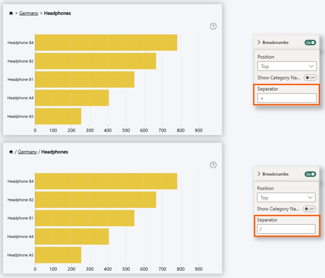
Task: Open the Position dropdown in the upper panel
Action: [x=287, y=66]
